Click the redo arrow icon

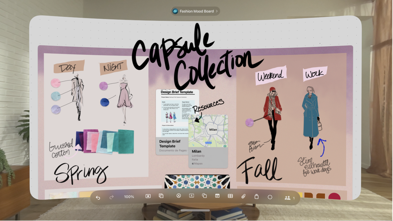112,197
